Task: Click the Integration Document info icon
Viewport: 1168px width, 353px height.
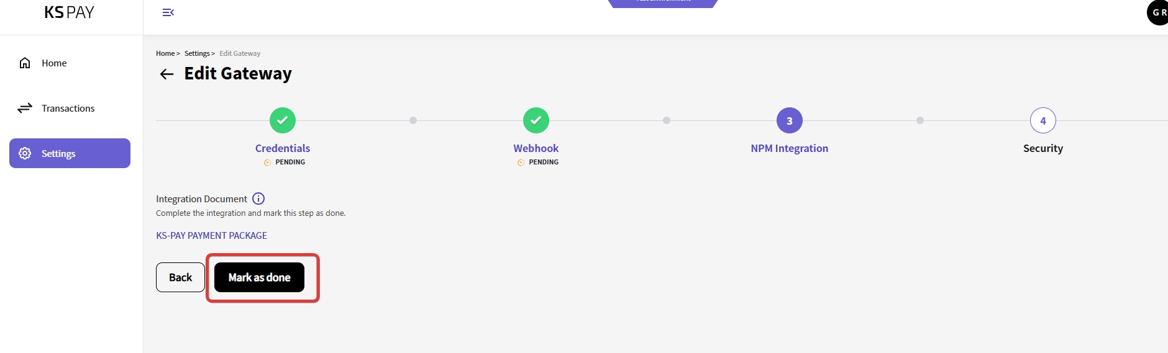Action: coord(258,199)
